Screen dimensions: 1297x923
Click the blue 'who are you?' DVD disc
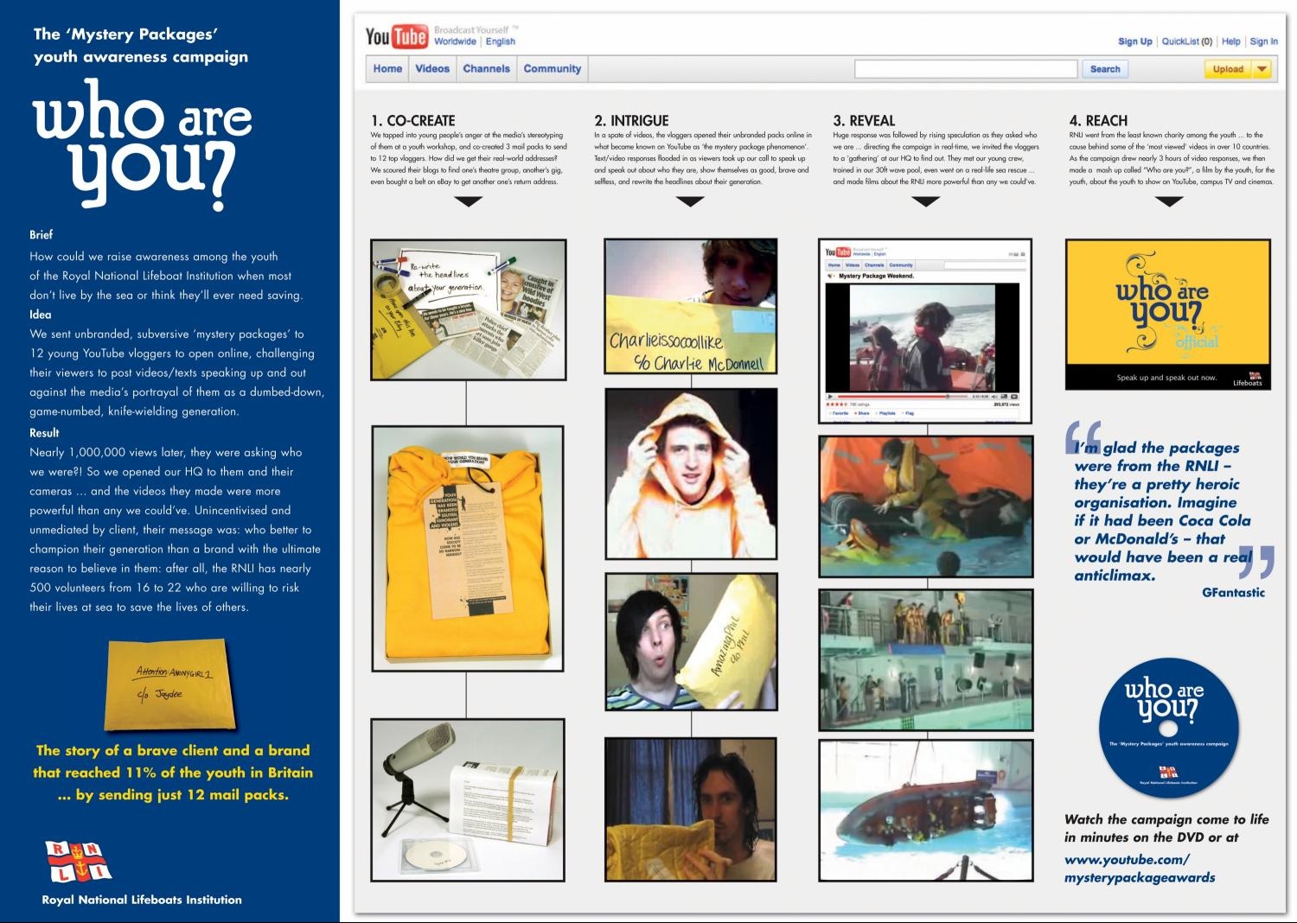point(1168,727)
